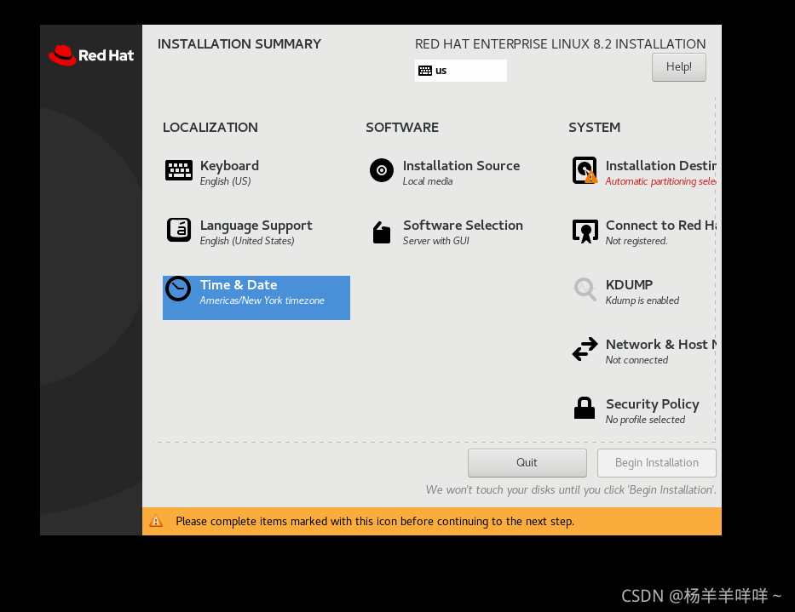
Task: Click Installation Destination disk warning icon
Action: [x=585, y=170]
